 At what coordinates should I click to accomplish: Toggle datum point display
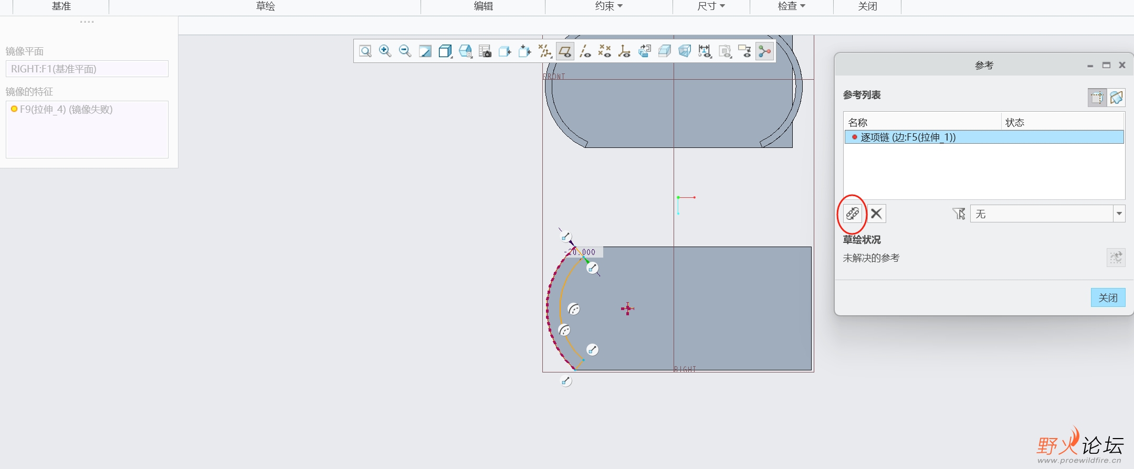[605, 51]
